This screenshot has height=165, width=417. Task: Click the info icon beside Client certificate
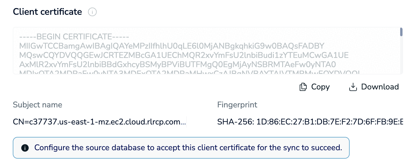coord(92,12)
